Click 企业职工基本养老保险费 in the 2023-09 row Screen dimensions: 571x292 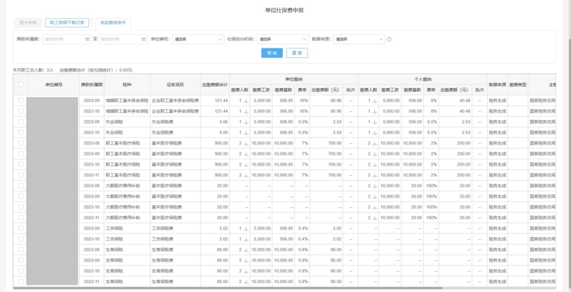175,101
